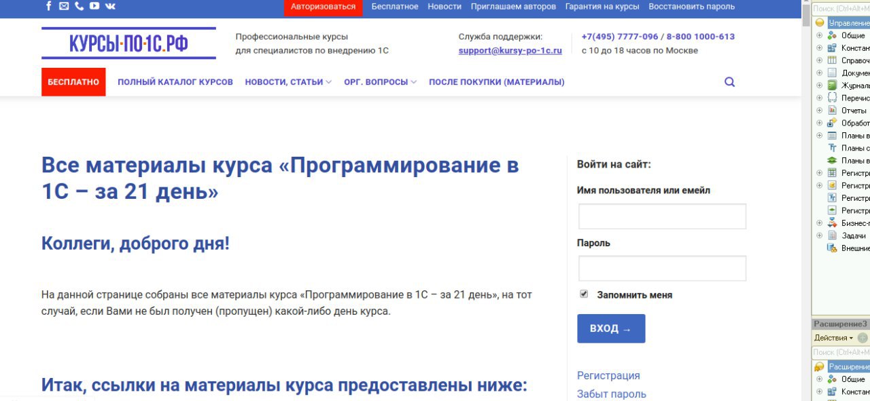Click the site search magnifier icon
The image size is (870, 401).
point(730,82)
